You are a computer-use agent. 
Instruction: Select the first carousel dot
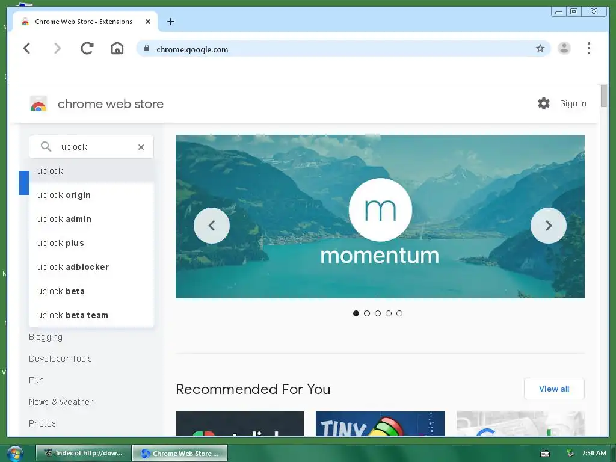pos(356,313)
